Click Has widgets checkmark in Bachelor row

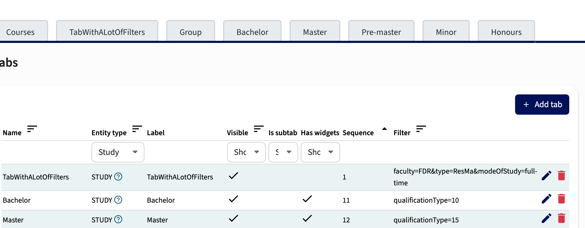click(307, 199)
